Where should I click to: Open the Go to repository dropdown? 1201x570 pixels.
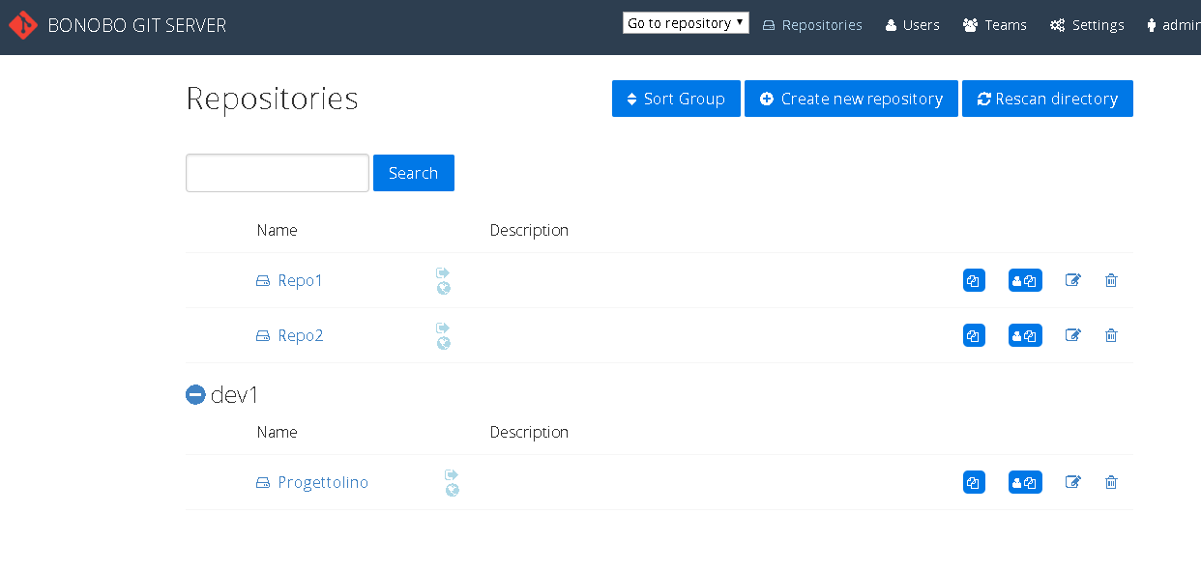pyautogui.click(x=686, y=23)
